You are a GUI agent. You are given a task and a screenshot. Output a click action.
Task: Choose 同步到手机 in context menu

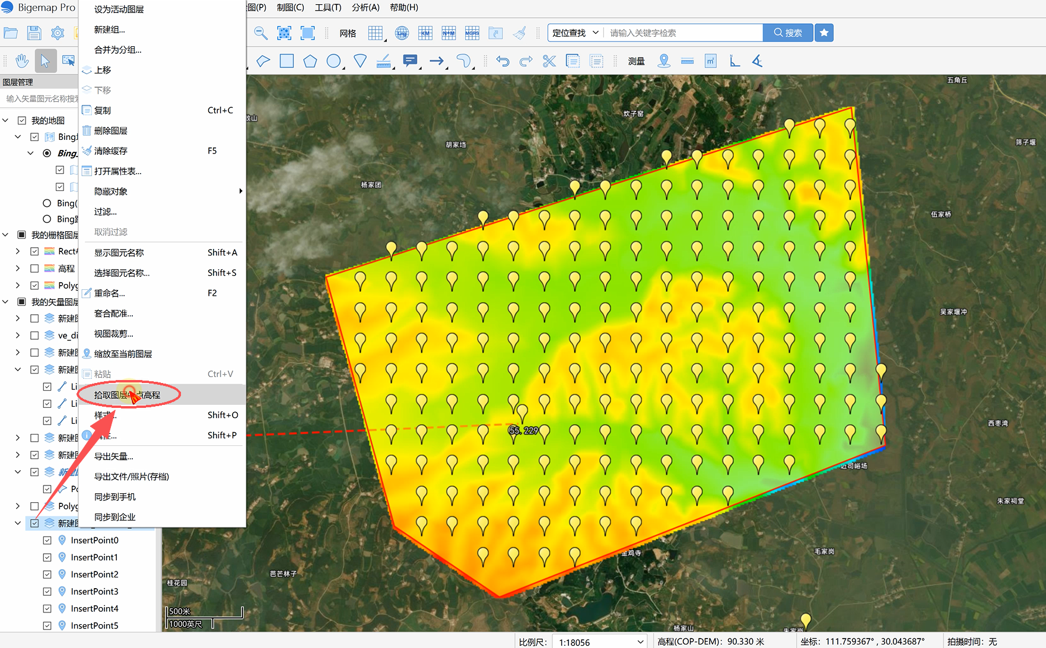tap(162, 497)
